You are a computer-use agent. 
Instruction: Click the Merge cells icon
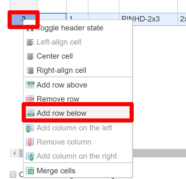(30, 171)
